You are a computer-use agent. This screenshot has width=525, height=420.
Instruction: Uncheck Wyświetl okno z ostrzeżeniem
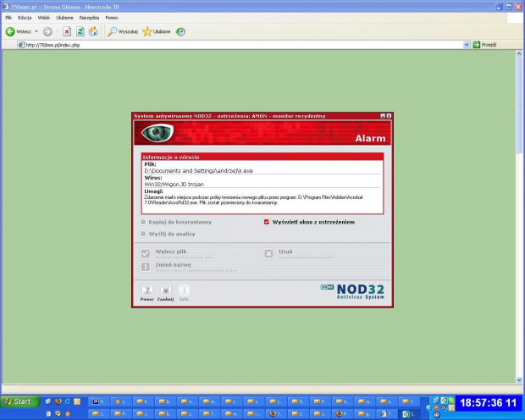pyautogui.click(x=267, y=222)
